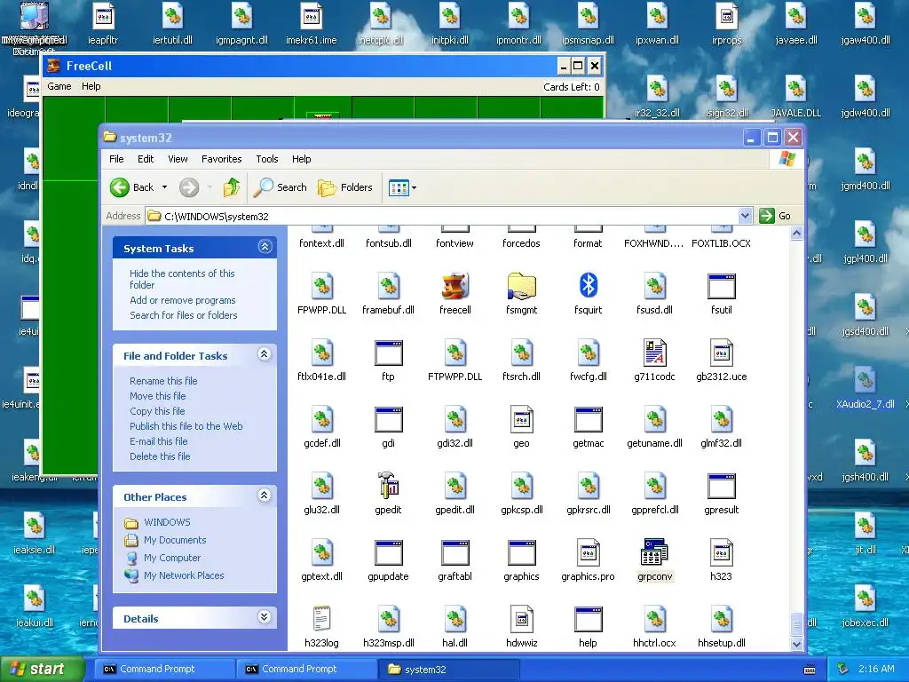Open the Tools menu
Viewport: 909px width, 682px height.
267,159
